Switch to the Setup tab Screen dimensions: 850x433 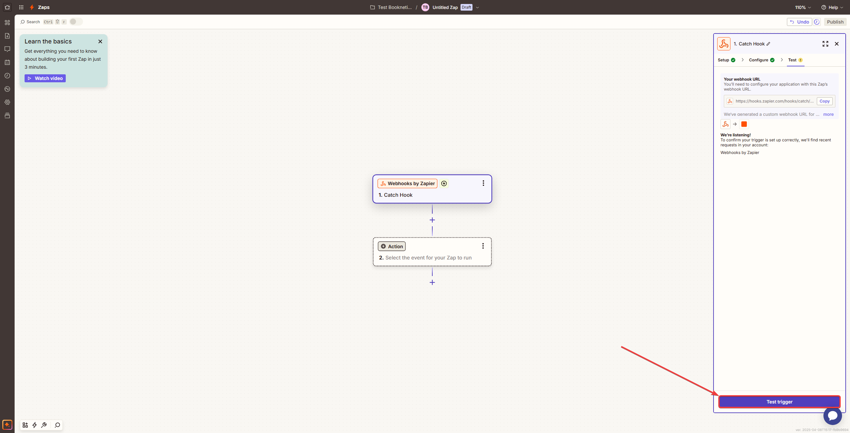point(726,60)
